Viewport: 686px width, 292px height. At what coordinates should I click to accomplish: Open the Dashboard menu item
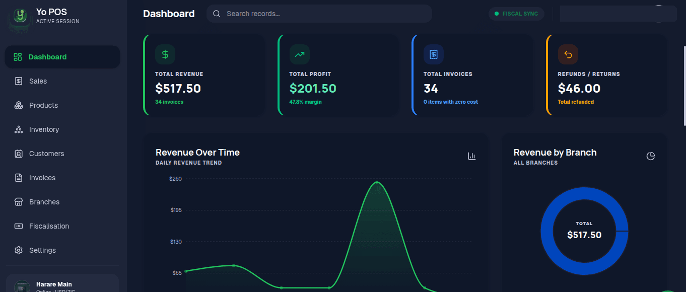[x=62, y=57]
